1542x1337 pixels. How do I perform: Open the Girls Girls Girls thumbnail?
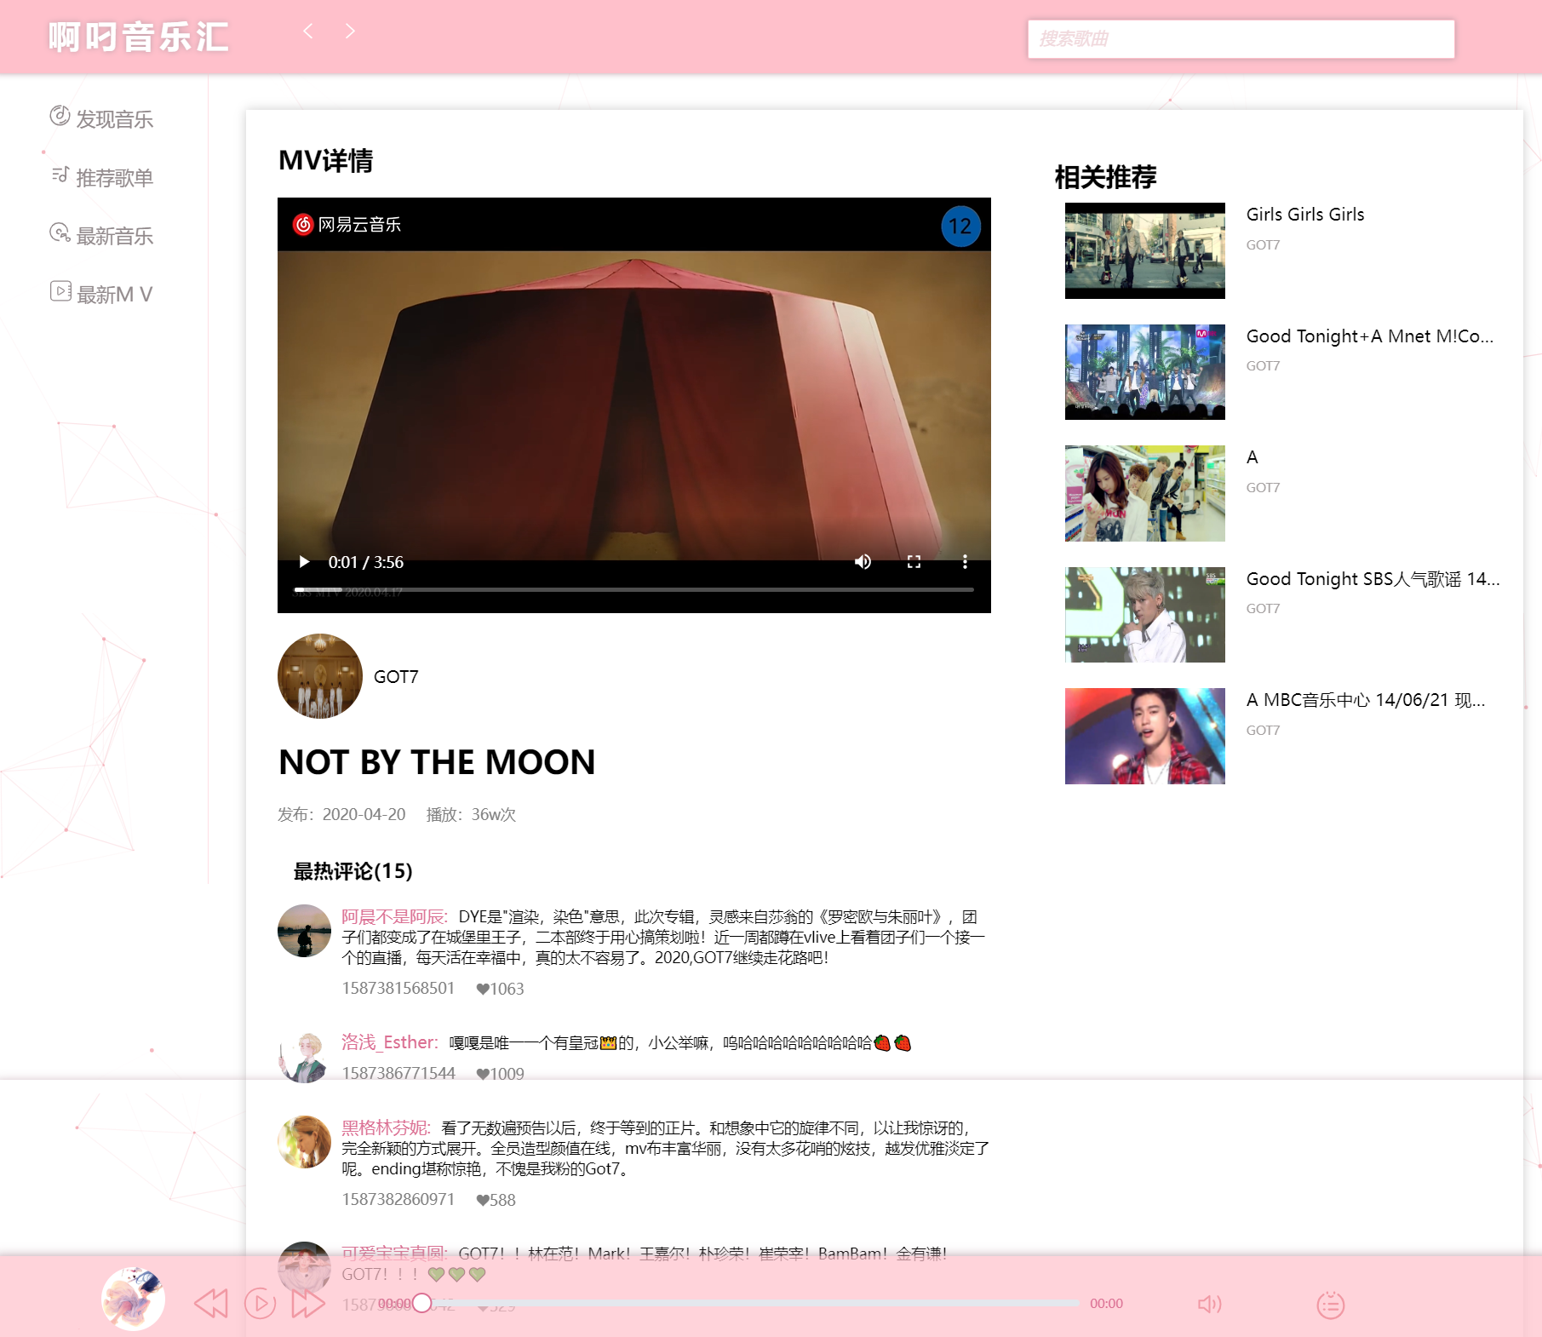tap(1144, 250)
